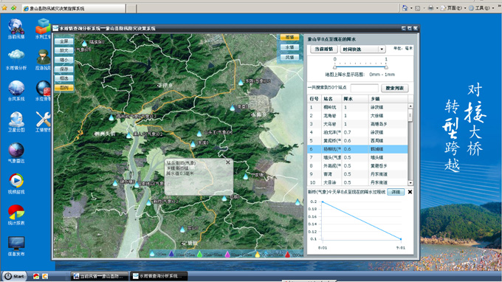
Task: Click the 搜索列表 search button
Action: (x=395, y=88)
